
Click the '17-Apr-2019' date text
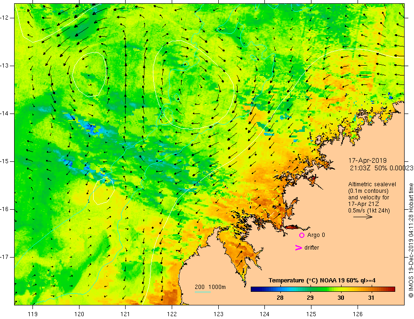pos(367,160)
